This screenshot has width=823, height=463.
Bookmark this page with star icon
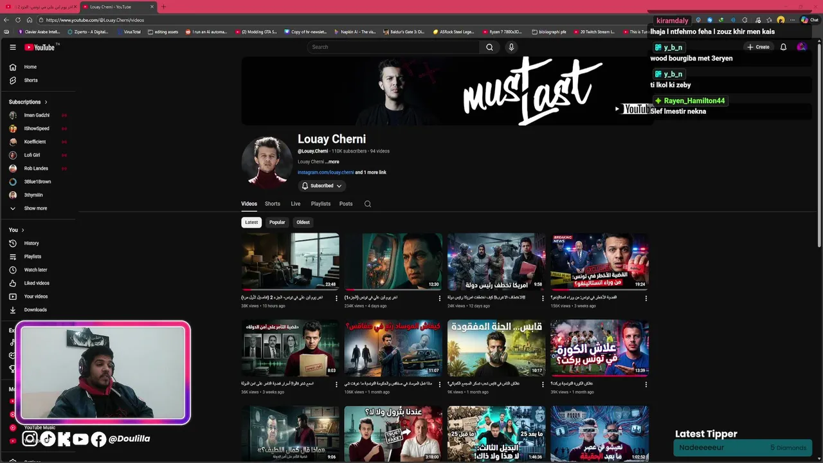[769, 20]
